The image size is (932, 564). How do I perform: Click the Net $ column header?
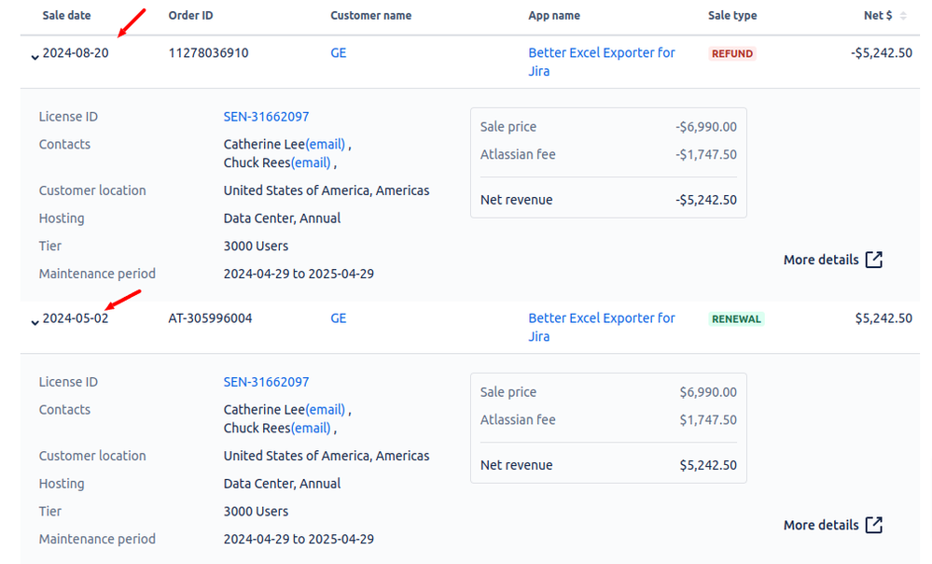pos(878,16)
